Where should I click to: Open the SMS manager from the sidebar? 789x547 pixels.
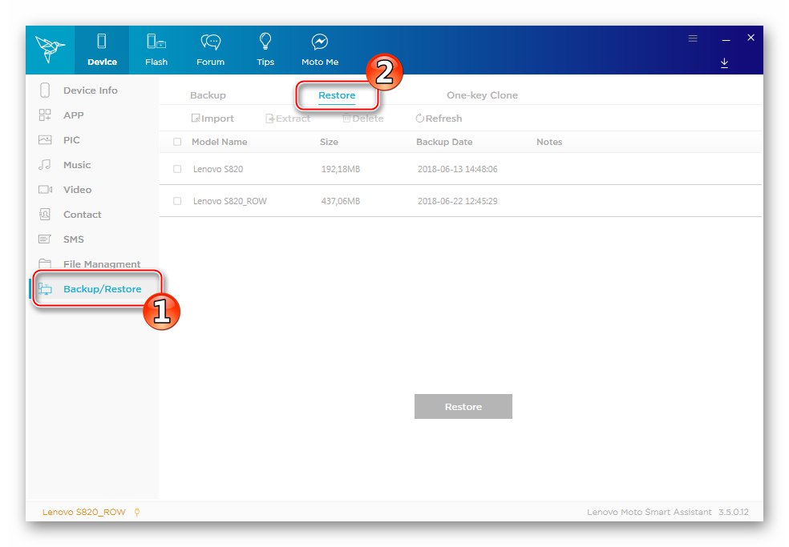[72, 239]
